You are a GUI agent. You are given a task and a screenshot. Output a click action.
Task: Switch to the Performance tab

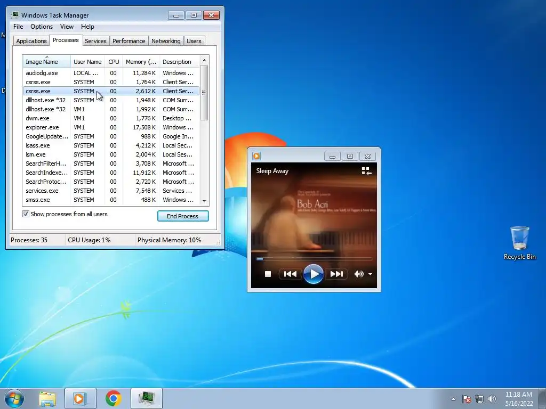(129, 40)
